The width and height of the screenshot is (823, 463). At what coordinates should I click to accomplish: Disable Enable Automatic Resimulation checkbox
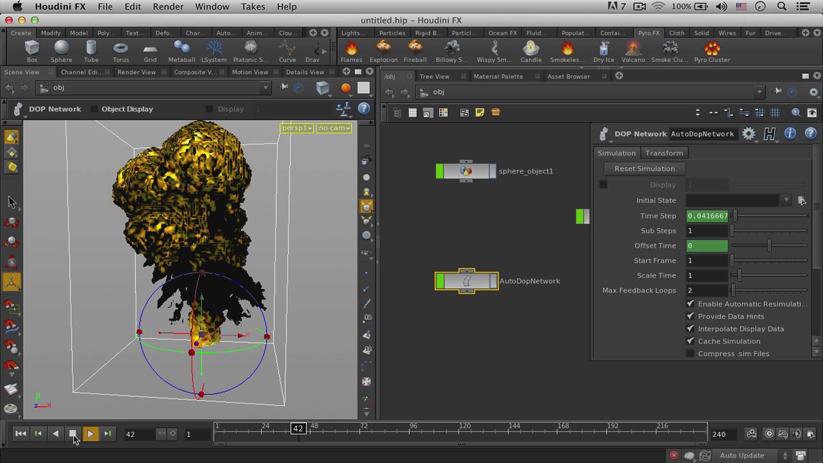pyautogui.click(x=691, y=304)
